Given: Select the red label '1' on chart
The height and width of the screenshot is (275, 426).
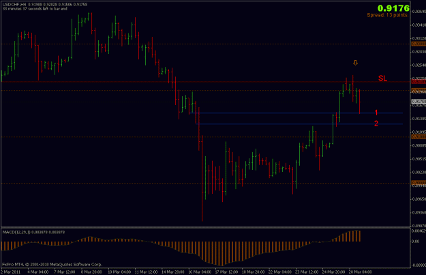Looking at the screenshot, I should [376, 113].
